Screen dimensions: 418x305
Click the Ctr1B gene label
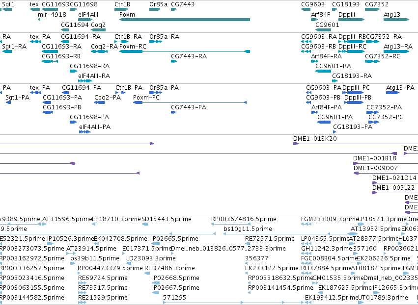coord(122,4)
